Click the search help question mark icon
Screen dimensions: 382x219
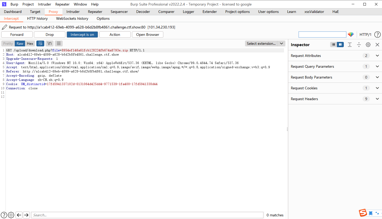[4, 215]
